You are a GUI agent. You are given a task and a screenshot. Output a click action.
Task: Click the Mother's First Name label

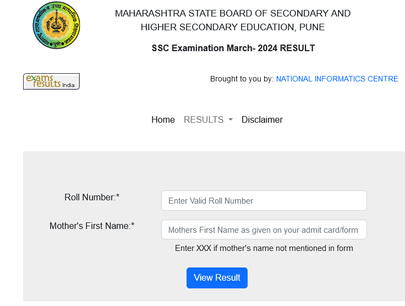click(x=90, y=226)
